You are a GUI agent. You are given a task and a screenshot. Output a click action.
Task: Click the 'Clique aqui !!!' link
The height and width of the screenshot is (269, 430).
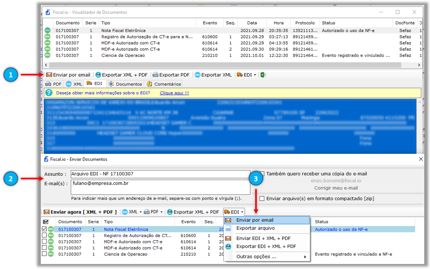pyautogui.click(x=174, y=93)
